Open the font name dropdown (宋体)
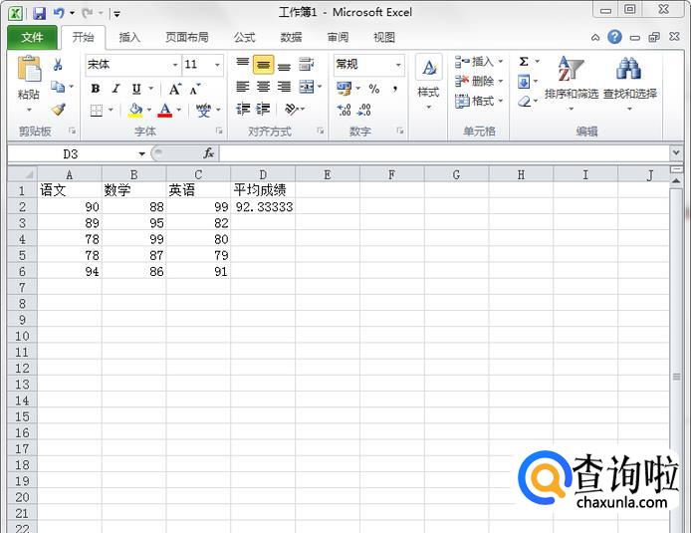The width and height of the screenshot is (691, 533). coord(175,65)
